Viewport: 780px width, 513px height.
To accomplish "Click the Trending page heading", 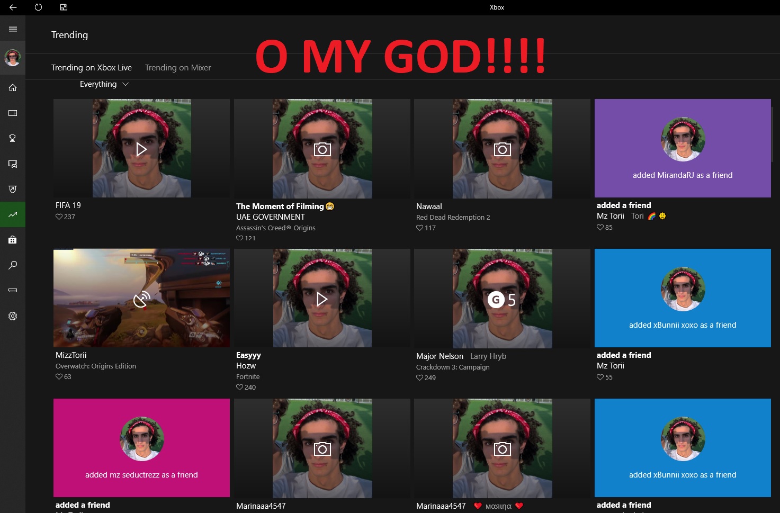I will click(x=69, y=35).
